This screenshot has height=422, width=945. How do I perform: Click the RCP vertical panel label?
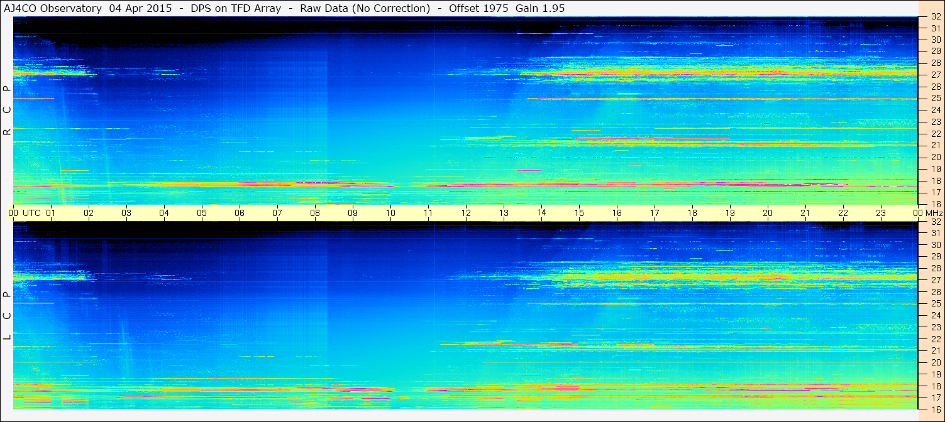pos(7,111)
